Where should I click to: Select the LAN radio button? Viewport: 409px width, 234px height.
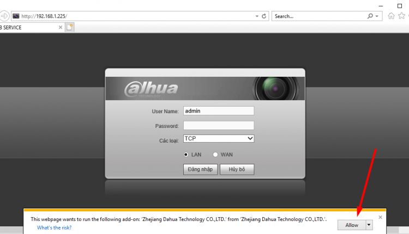tap(186, 155)
